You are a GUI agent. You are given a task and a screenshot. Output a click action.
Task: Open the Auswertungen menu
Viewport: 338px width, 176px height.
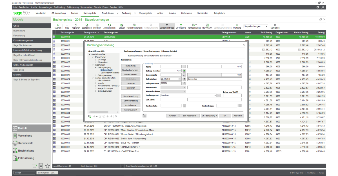[x=46, y=7]
